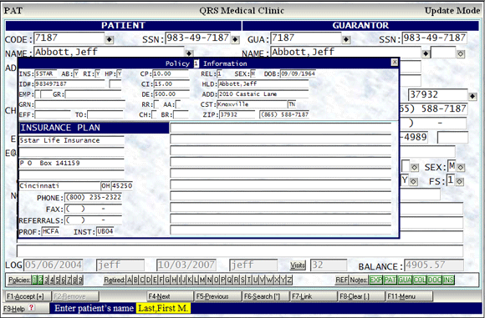Toggle the HP flag set to Y

click(119, 73)
